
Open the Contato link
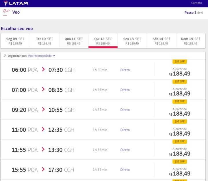[x=196, y=3]
